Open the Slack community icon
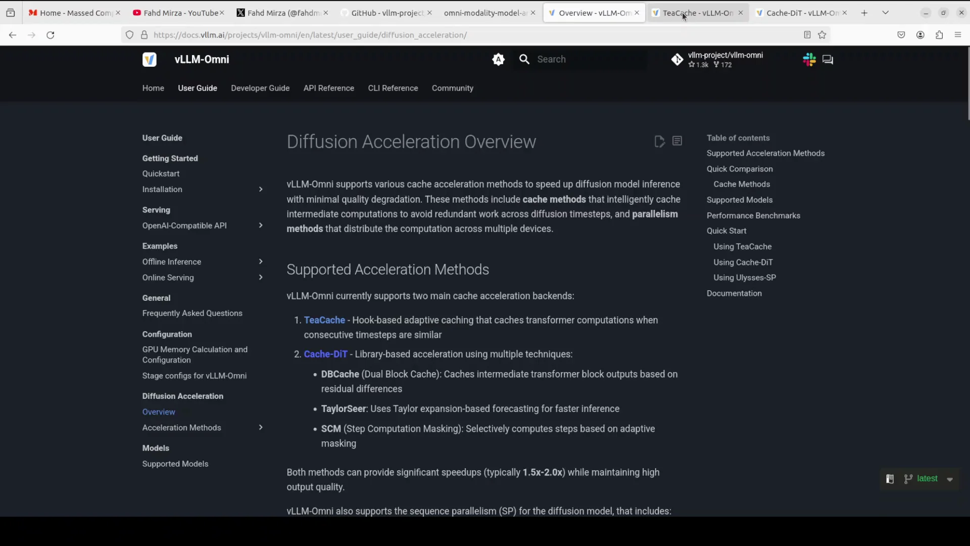Screen dimensions: 970x546 pyautogui.click(x=809, y=60)
